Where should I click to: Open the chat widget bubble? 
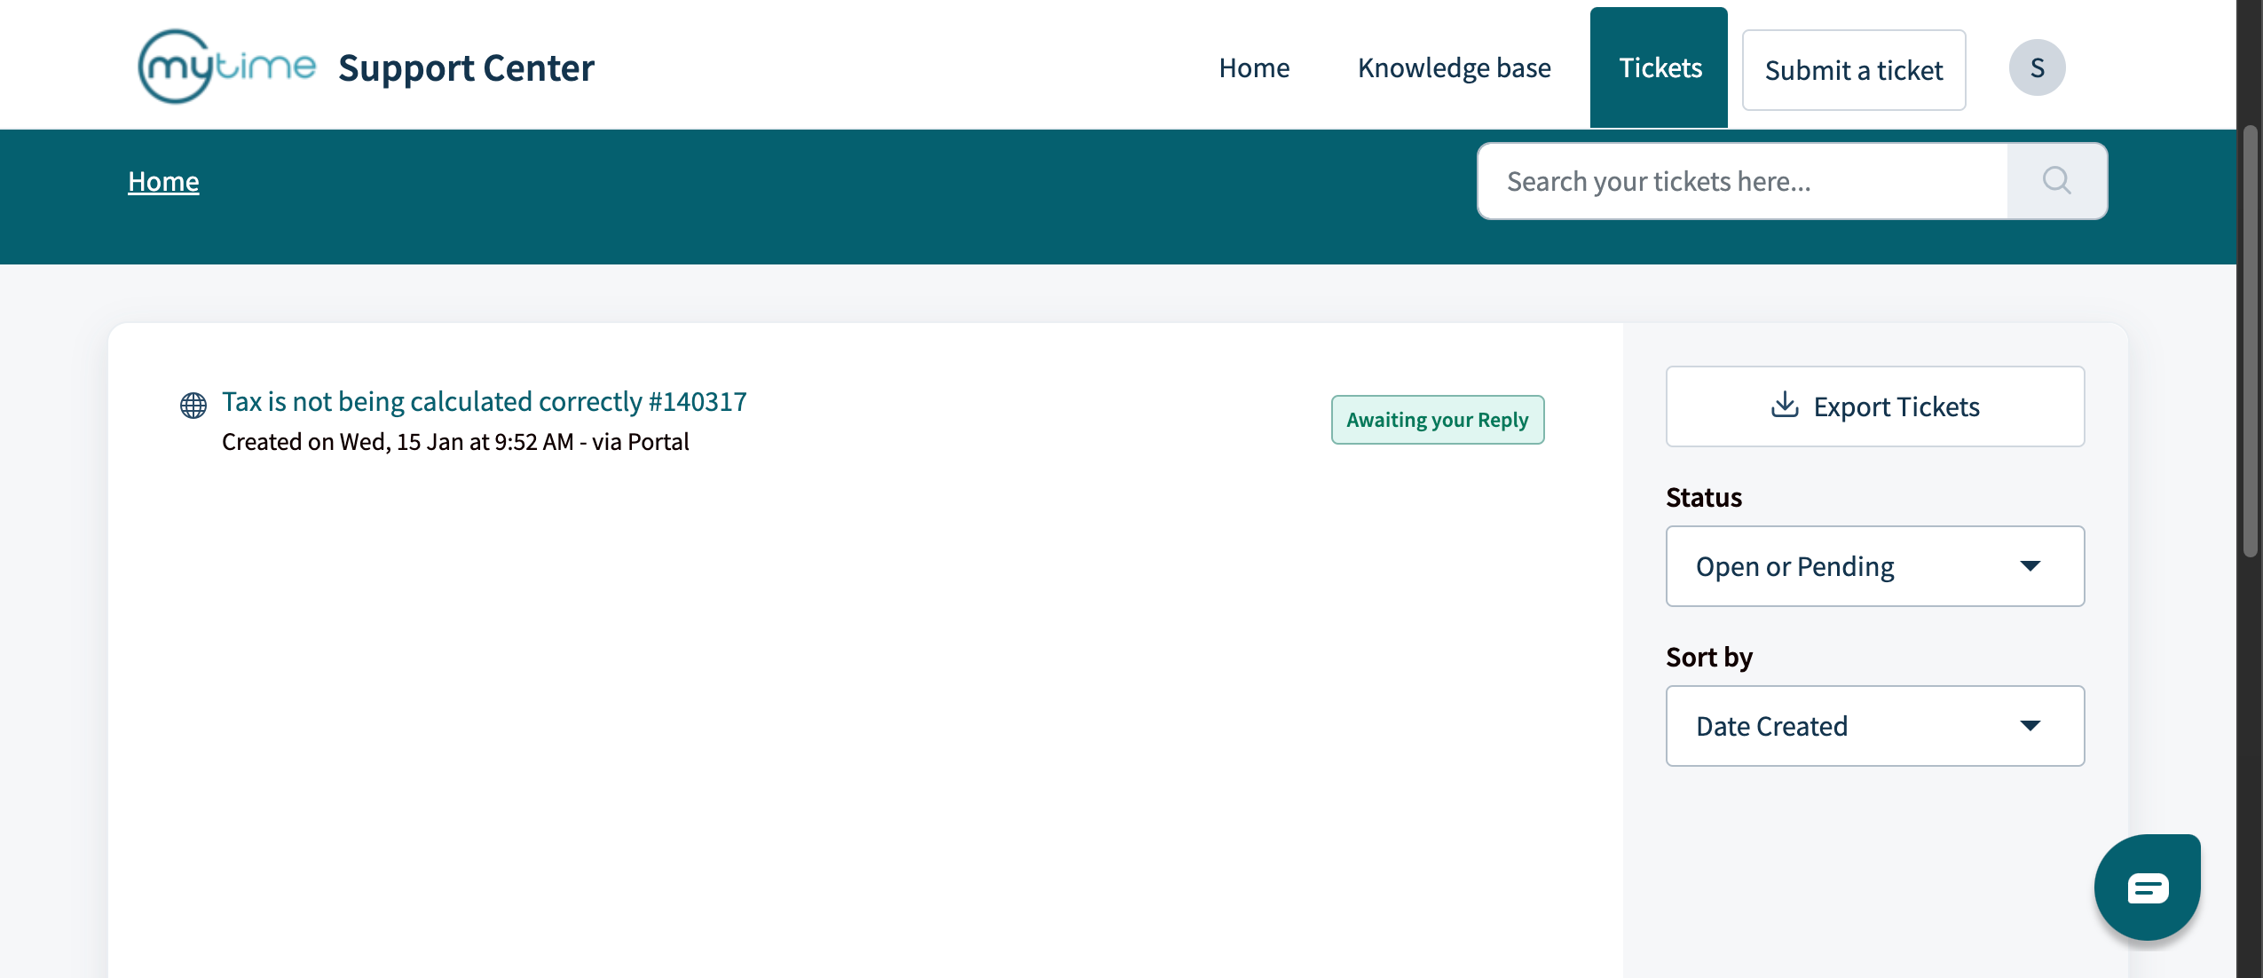[2147, 887]
